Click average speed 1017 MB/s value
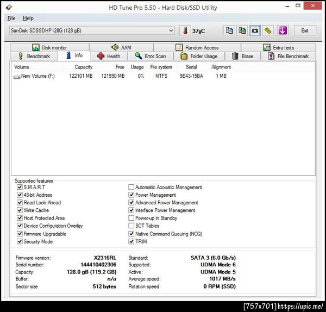This screenshot has width=326, height=312. tap(222, 279)
